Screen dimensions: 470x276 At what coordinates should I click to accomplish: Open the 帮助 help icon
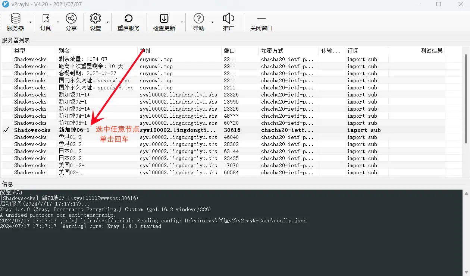(199, 22)
